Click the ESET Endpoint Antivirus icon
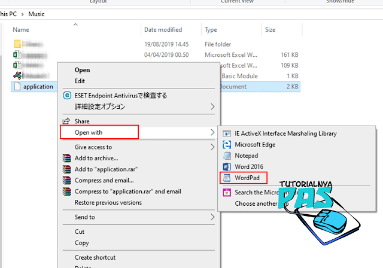 67,96
